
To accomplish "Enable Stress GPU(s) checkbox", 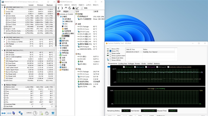I will point(110,60).
